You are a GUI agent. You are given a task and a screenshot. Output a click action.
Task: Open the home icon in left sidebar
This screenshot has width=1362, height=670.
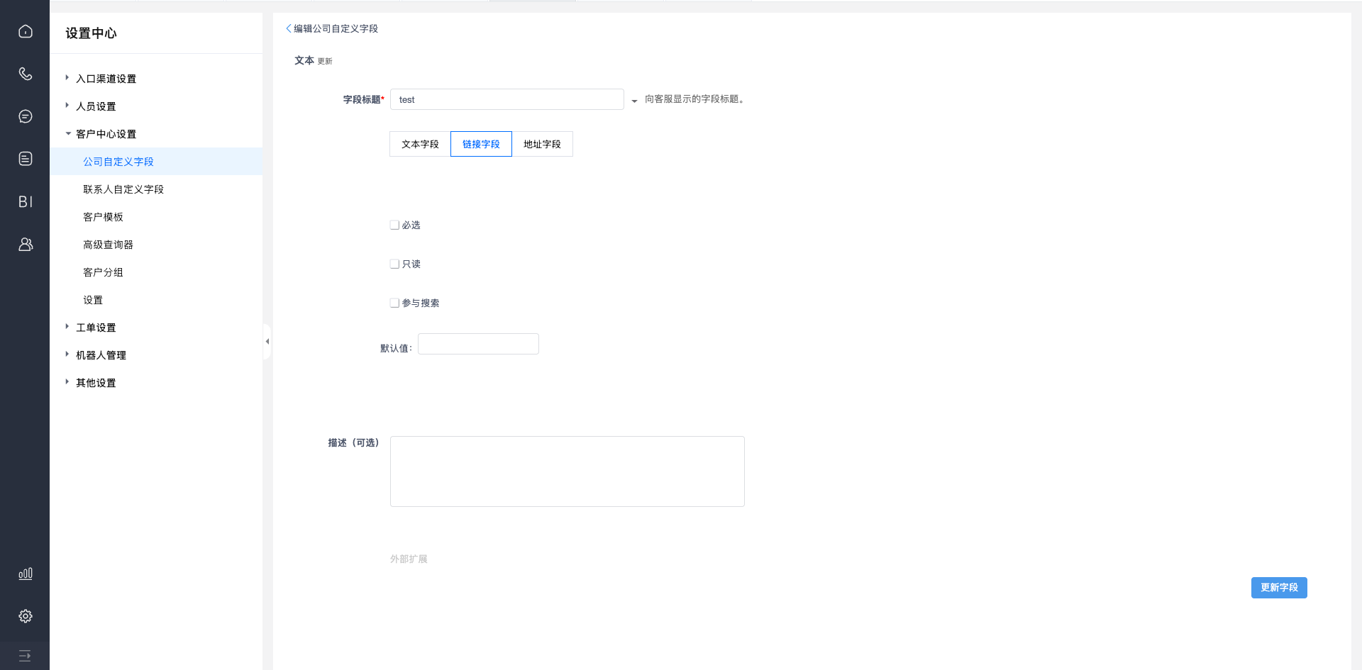[26, 31]
